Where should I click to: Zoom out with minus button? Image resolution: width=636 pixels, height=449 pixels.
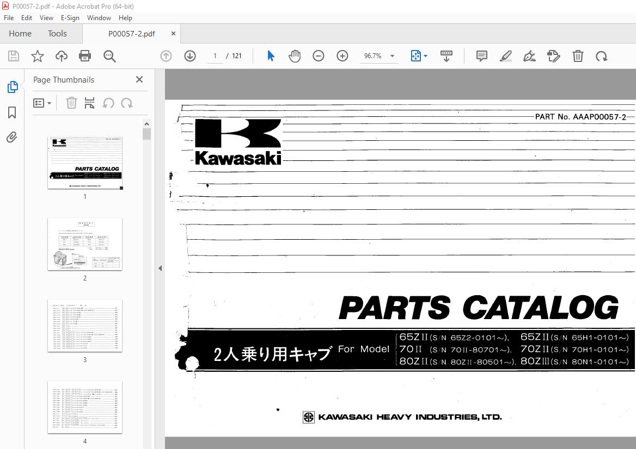pyautogui.click(x=319, y=56)
